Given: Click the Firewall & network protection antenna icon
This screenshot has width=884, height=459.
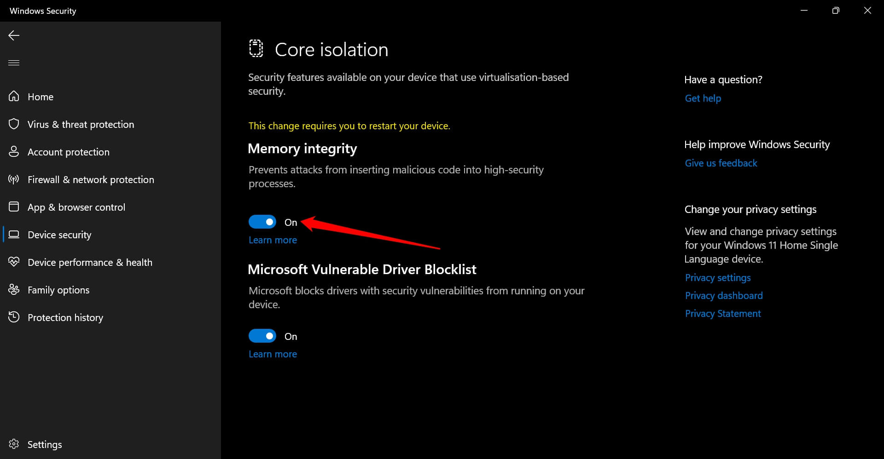Looking at the screenshot, I should click(14, 179).
